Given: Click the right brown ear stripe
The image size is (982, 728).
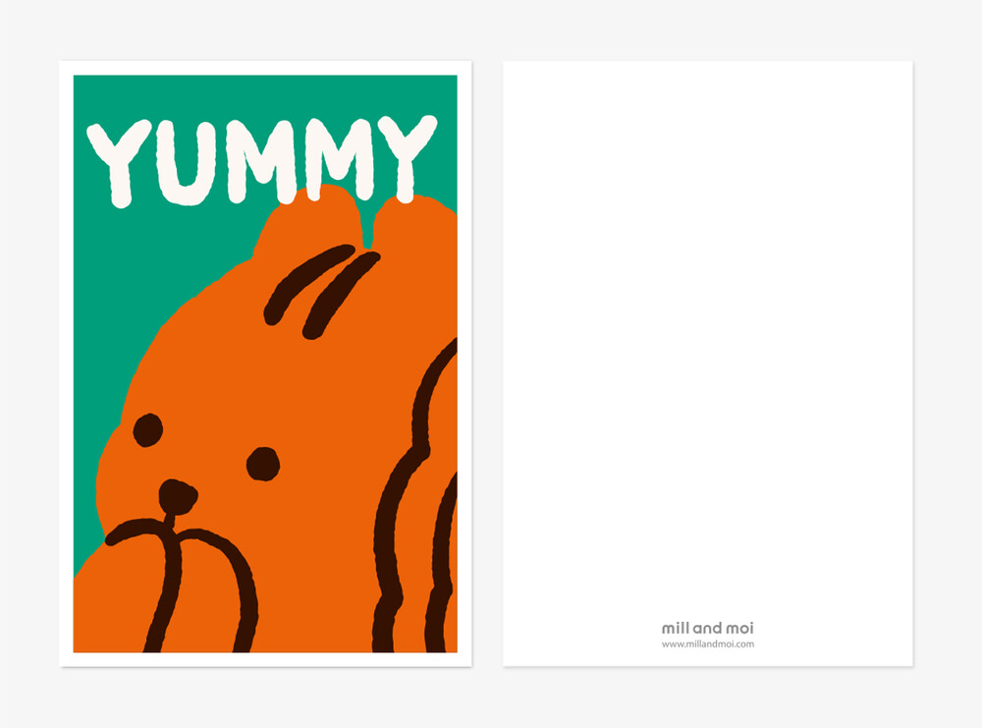Looking at the screenshot, I should pos(340,295).
